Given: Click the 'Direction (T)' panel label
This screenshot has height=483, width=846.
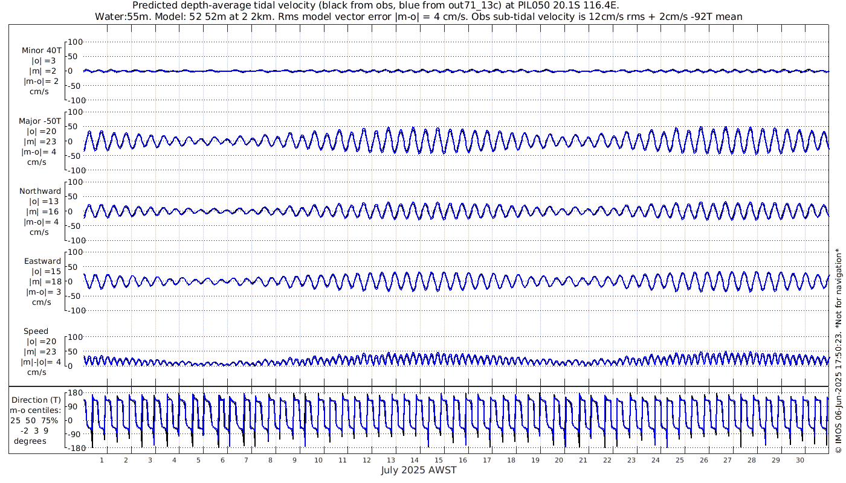Looking at the screenshot, I should pyautogui.click(x=37, y=400).
